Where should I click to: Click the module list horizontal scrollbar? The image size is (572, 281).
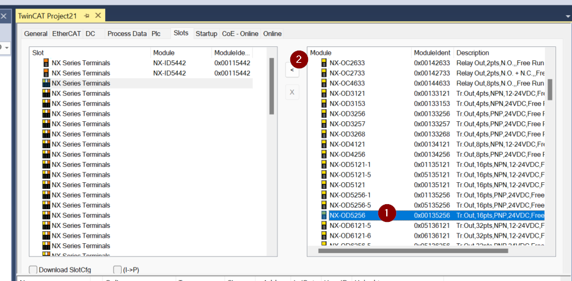point(413,251)
